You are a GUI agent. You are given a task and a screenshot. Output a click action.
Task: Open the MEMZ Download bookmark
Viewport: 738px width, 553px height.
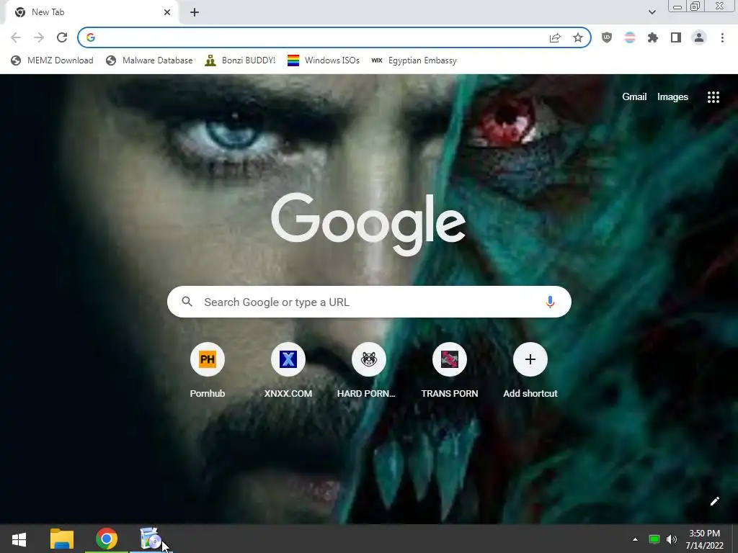tap(52, 60)
